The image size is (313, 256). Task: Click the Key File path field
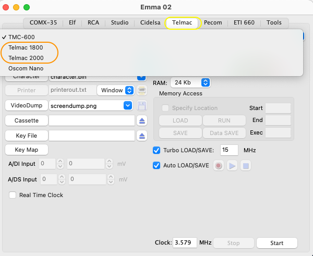pos(92,136)
